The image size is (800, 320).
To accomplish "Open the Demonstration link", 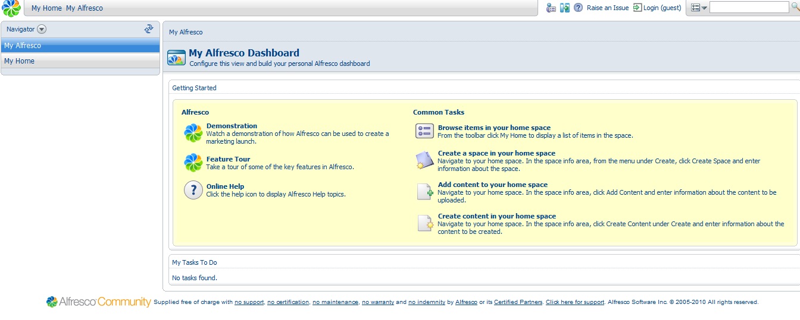I will pos(232,126).
